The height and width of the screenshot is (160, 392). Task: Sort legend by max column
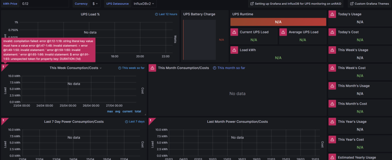110,111
